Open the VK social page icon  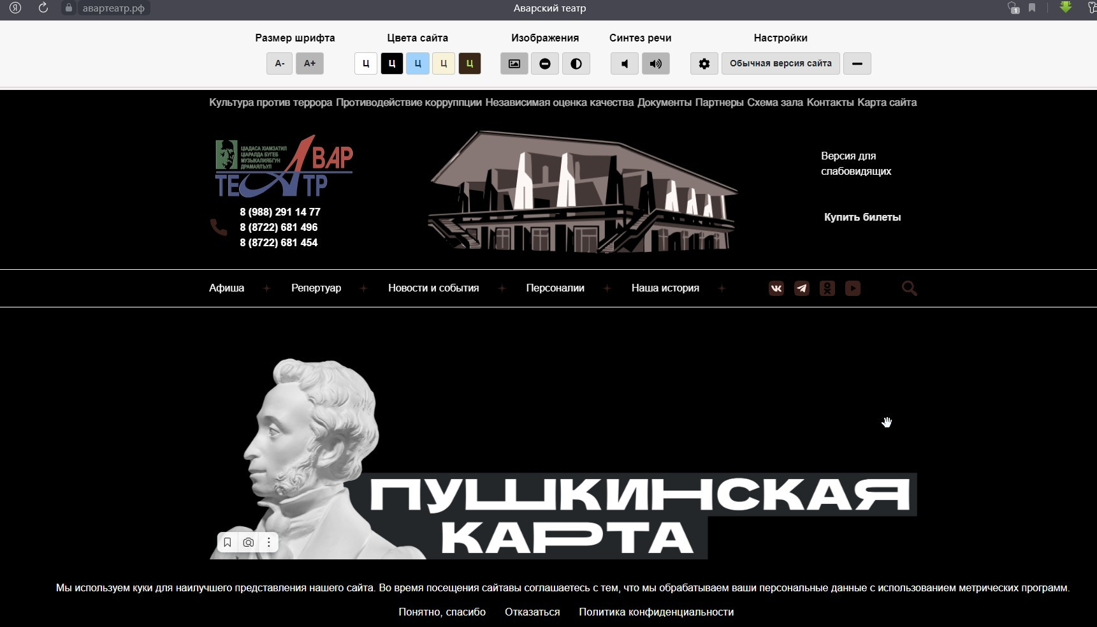pos(776,288)
